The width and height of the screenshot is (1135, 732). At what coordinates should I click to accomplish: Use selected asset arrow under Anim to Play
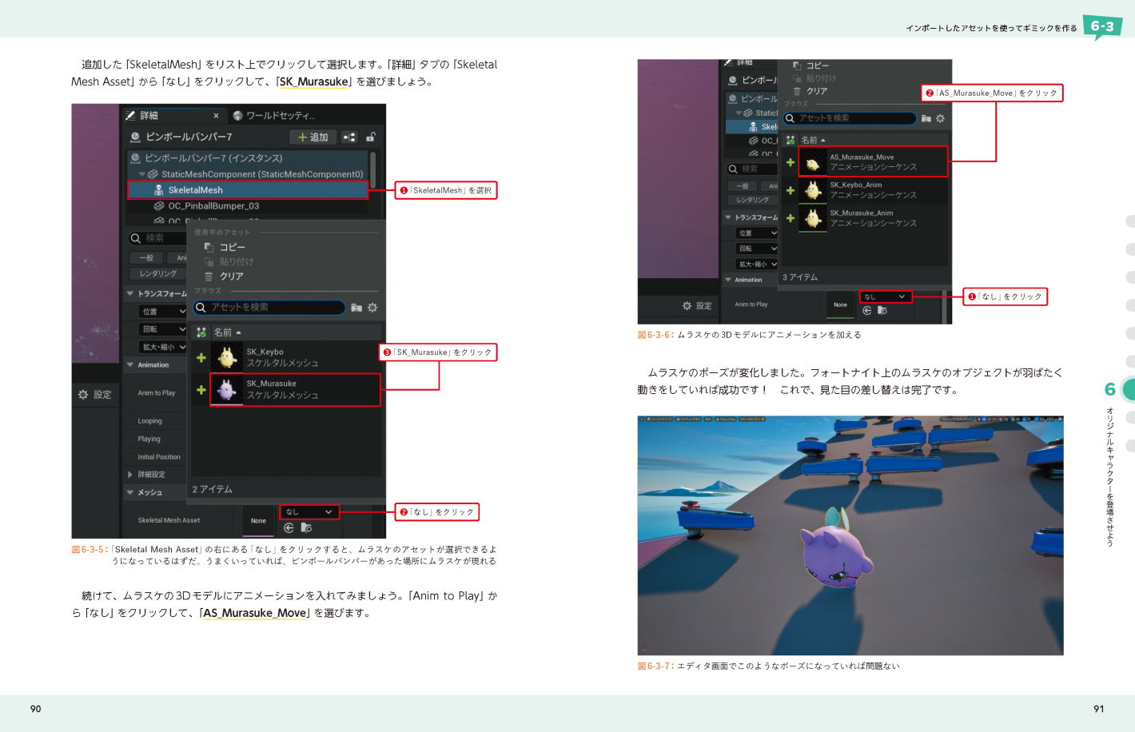click(867, 311)
